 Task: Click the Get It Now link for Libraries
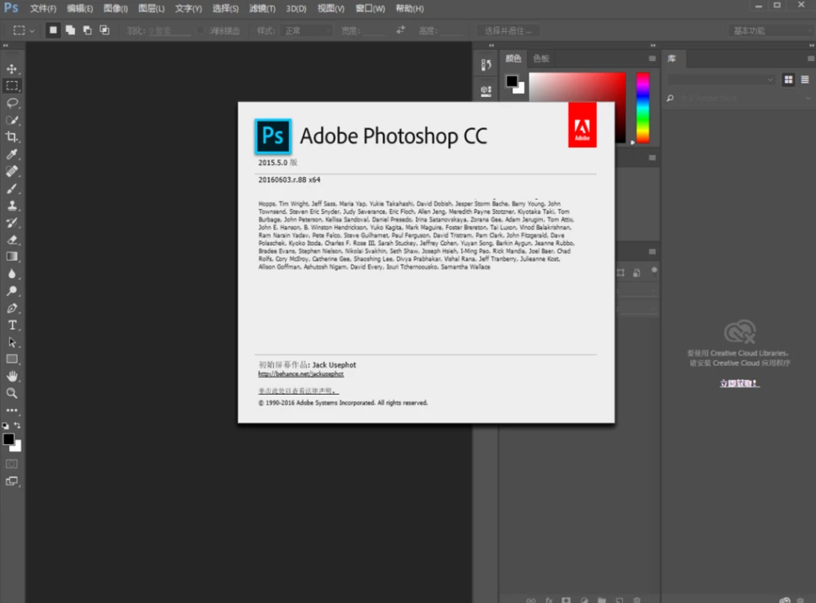[739, 383]
